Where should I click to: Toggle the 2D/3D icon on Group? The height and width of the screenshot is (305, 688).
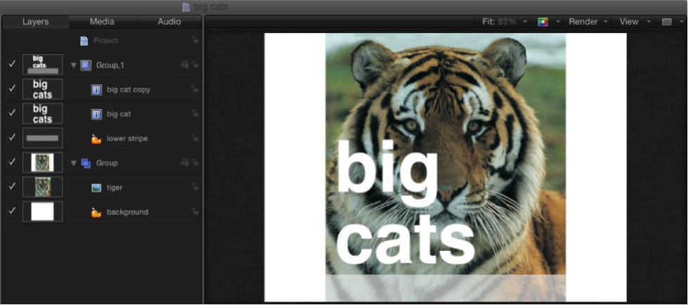click(185, 163)
